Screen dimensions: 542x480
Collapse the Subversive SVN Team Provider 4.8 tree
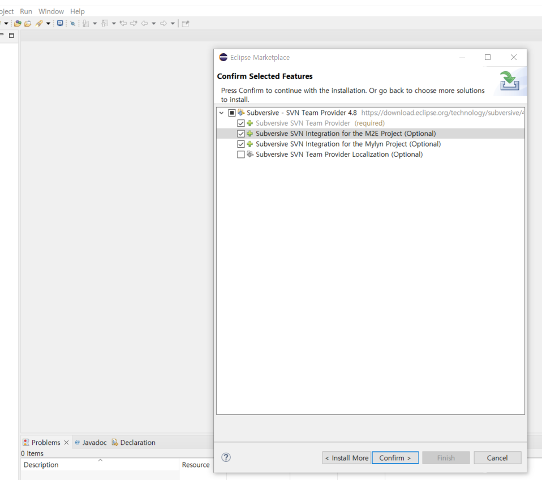222,113
